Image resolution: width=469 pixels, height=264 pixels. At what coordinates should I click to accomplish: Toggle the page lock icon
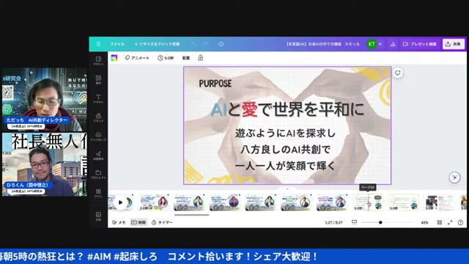(200, 58)
